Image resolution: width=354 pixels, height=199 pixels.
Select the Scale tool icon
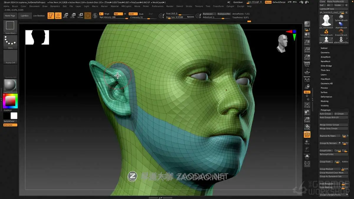pos(73,15)
